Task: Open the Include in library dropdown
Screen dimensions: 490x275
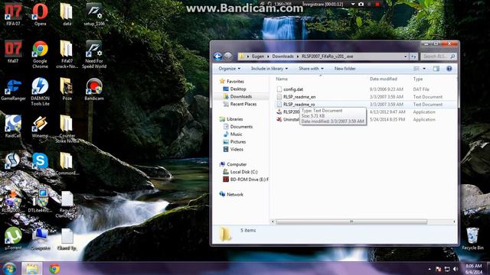Action: pyautogui.click(x=269, y=69)
